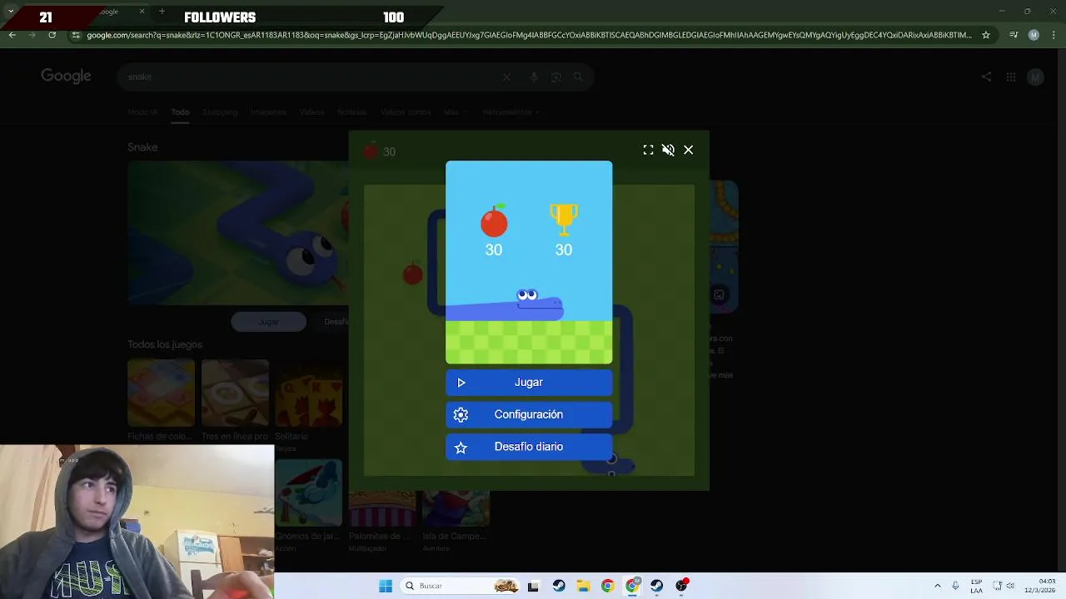Switch to the Imágenes tab
The image size is (1066, 599).
pos(268,112)
